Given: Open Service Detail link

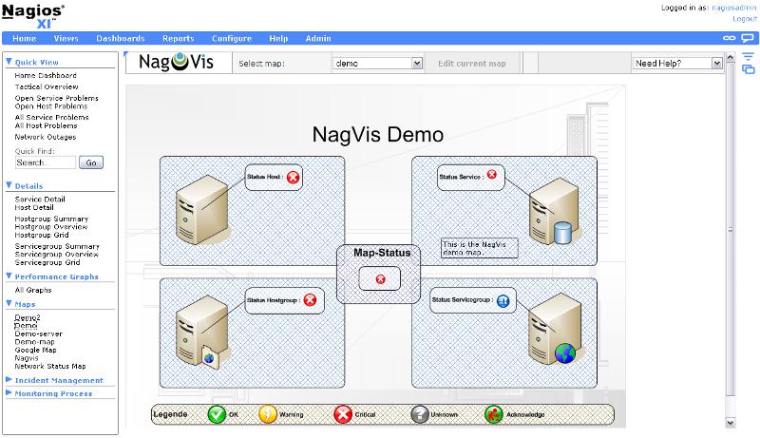Looking at the screenshot, I should tap(40, 200).
